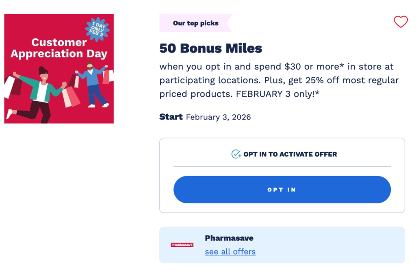Select the circled checkmark next to activate text
Screen dimensions: 416x272
coord(236,154)
